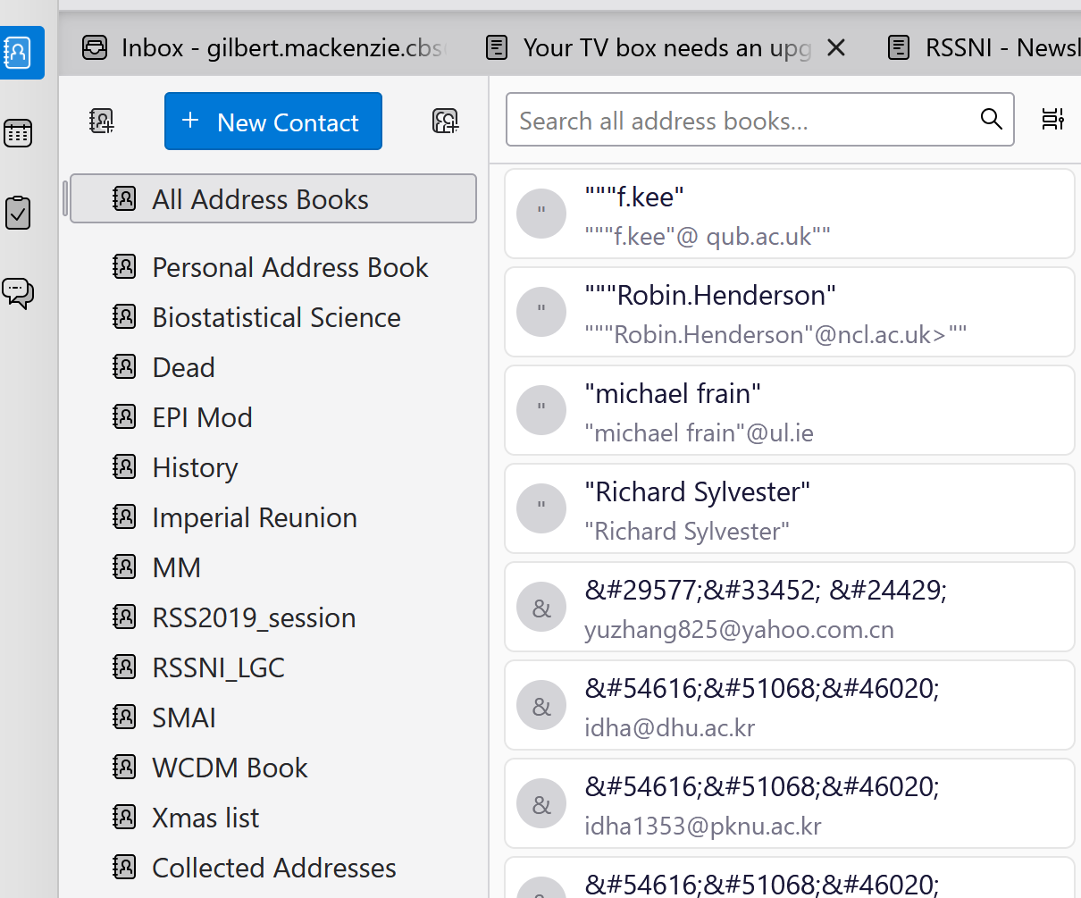Screen dimensions: 1081x898
Task: Open the Collected Addresses book
Action: (273, 868)
